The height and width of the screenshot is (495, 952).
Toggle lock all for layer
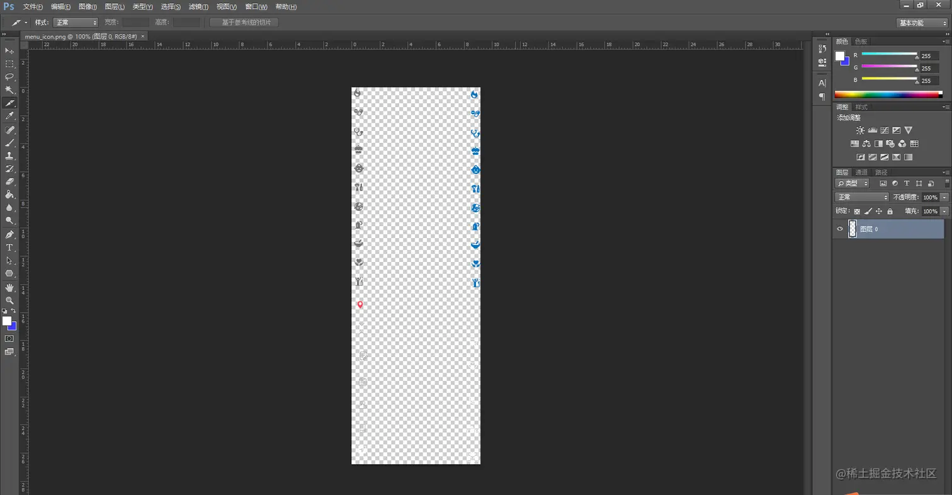[890, 212]
